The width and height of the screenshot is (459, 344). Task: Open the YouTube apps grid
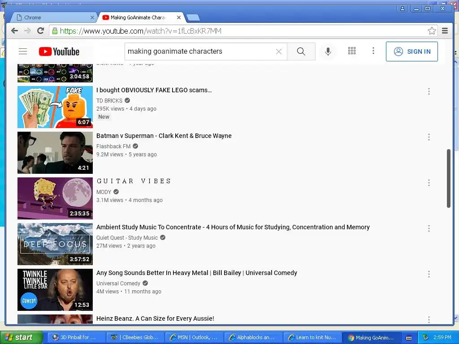tap(351, 51)
